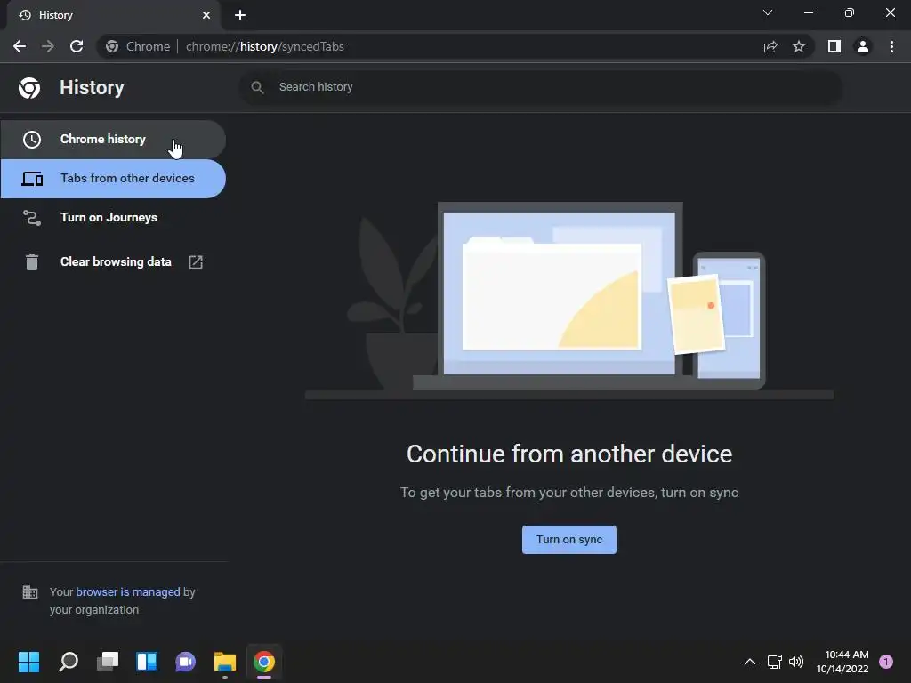Go back using the browser back arrow

[20, 46]
